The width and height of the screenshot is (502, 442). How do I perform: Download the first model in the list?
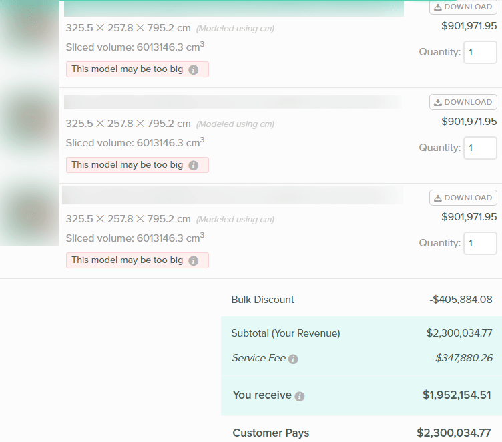[x=463, y=7]
